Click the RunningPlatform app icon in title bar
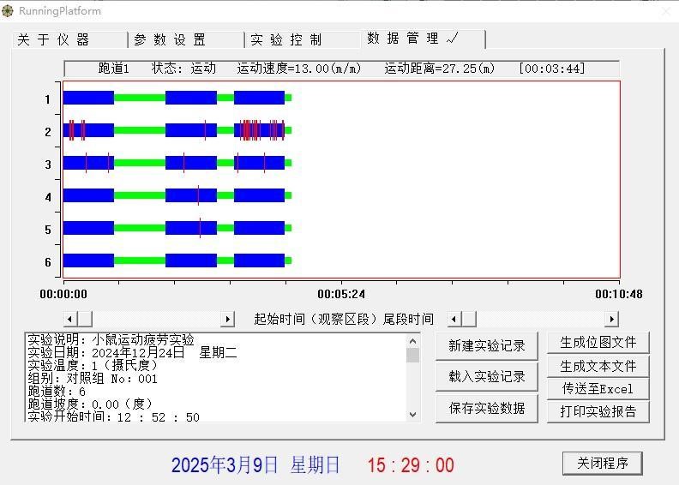679x485 pixels. [x=9, y=11]
